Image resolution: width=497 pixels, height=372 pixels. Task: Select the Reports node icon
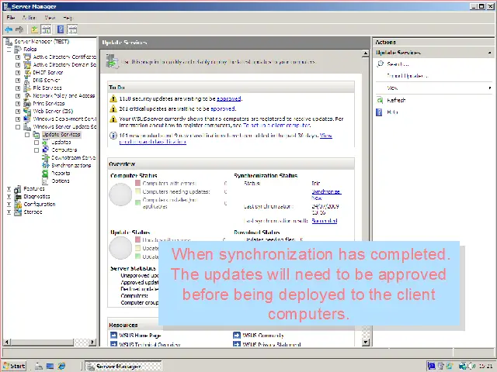coord(46,173)
